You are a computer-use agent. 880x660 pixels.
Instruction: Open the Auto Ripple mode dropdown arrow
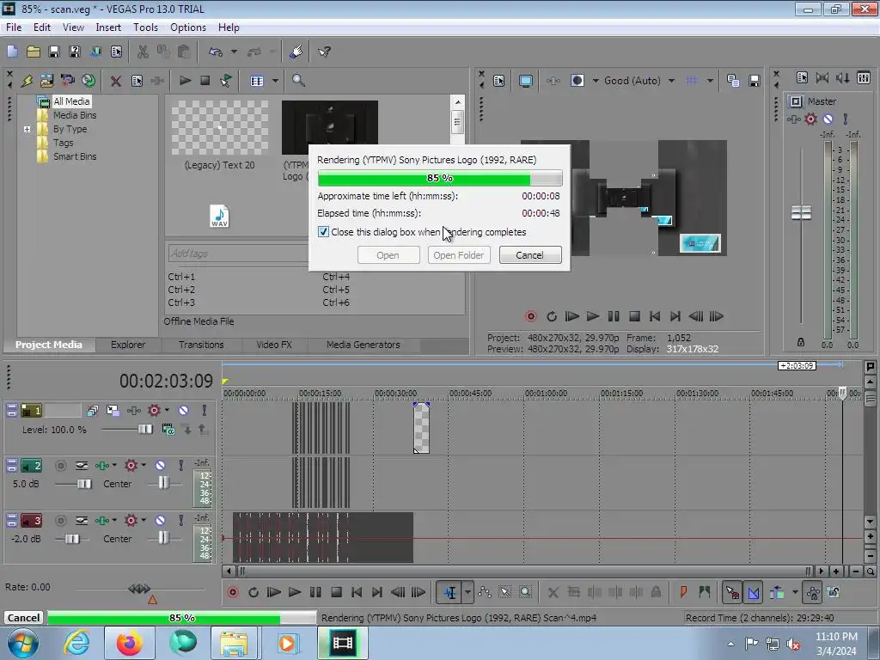click(x=795, y=592)
